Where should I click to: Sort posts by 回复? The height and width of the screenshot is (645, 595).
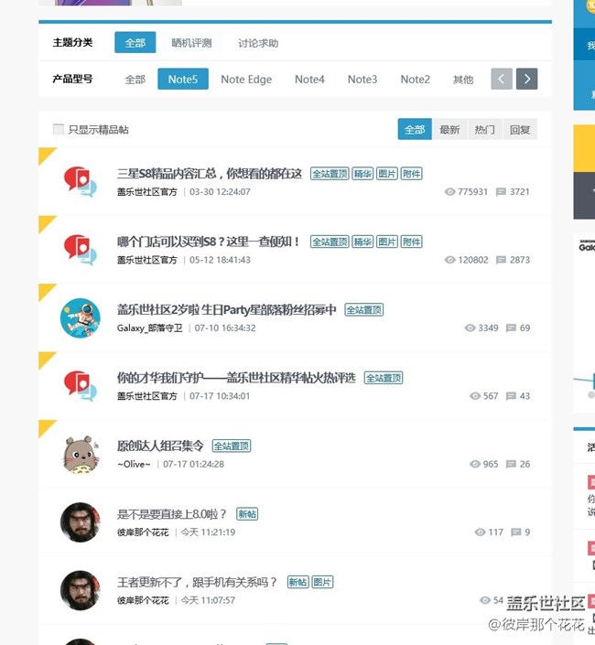pos(520,129)
